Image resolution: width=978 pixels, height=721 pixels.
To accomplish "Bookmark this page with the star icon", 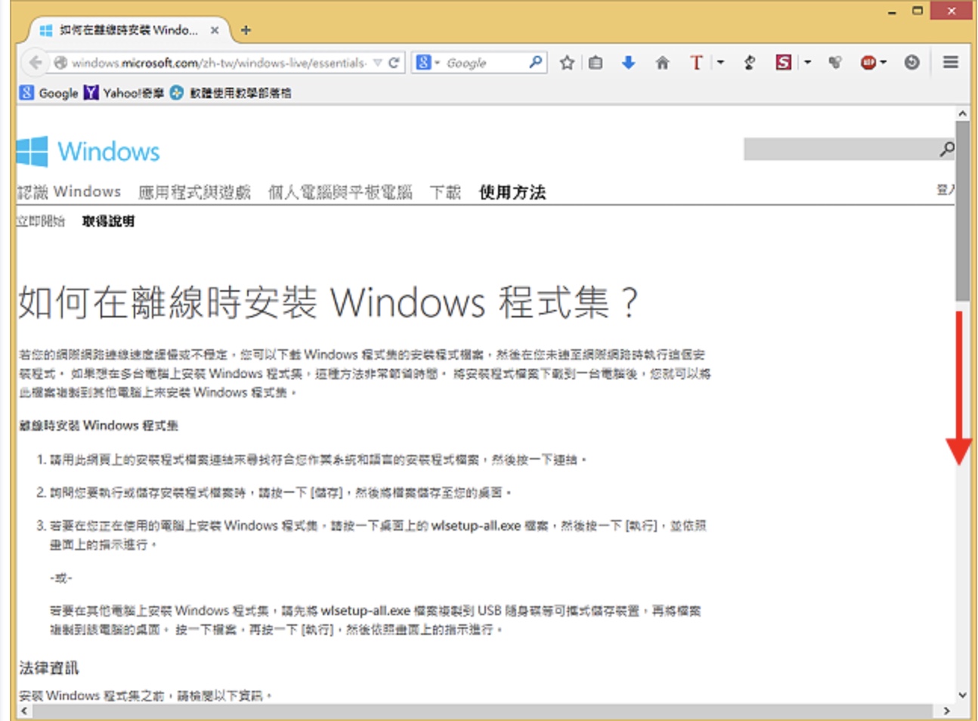I will (x=567, y=63).
